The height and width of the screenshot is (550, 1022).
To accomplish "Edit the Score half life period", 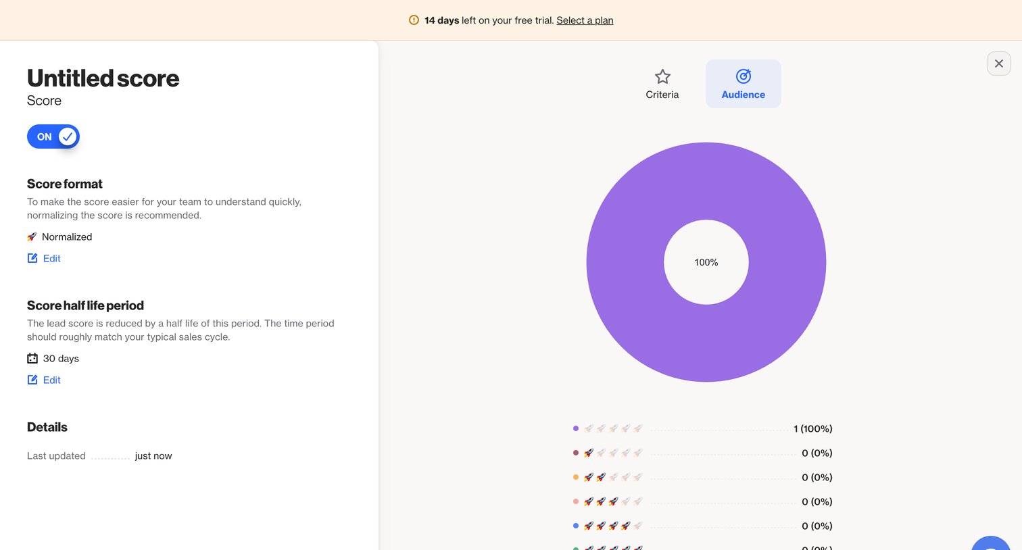I will (x=44, y=380).
